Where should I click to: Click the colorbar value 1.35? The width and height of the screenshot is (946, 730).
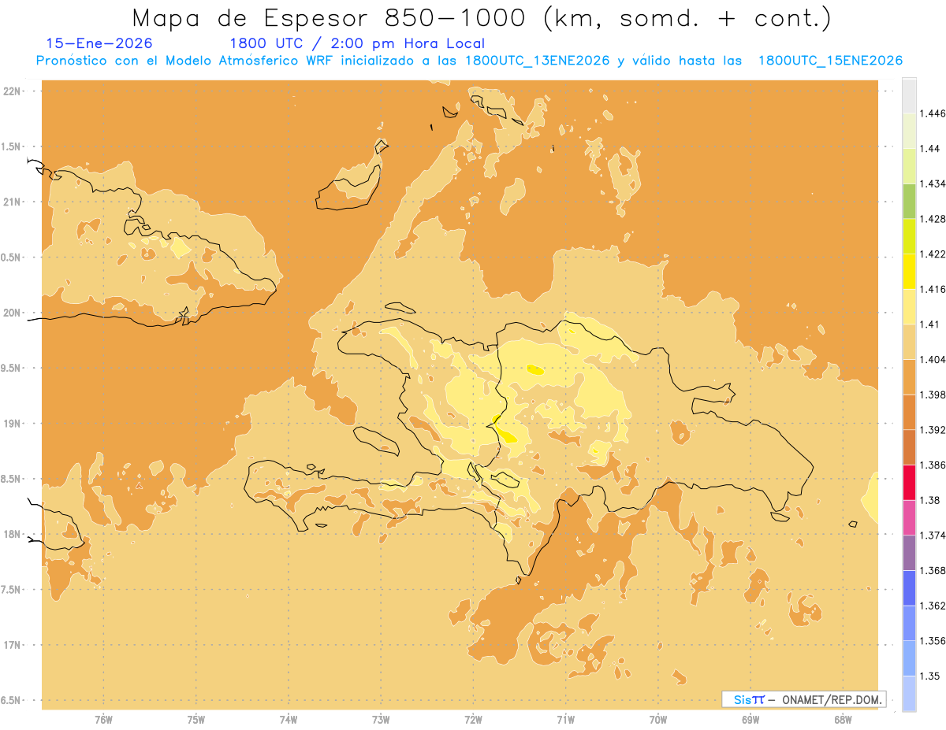[931, 676]
